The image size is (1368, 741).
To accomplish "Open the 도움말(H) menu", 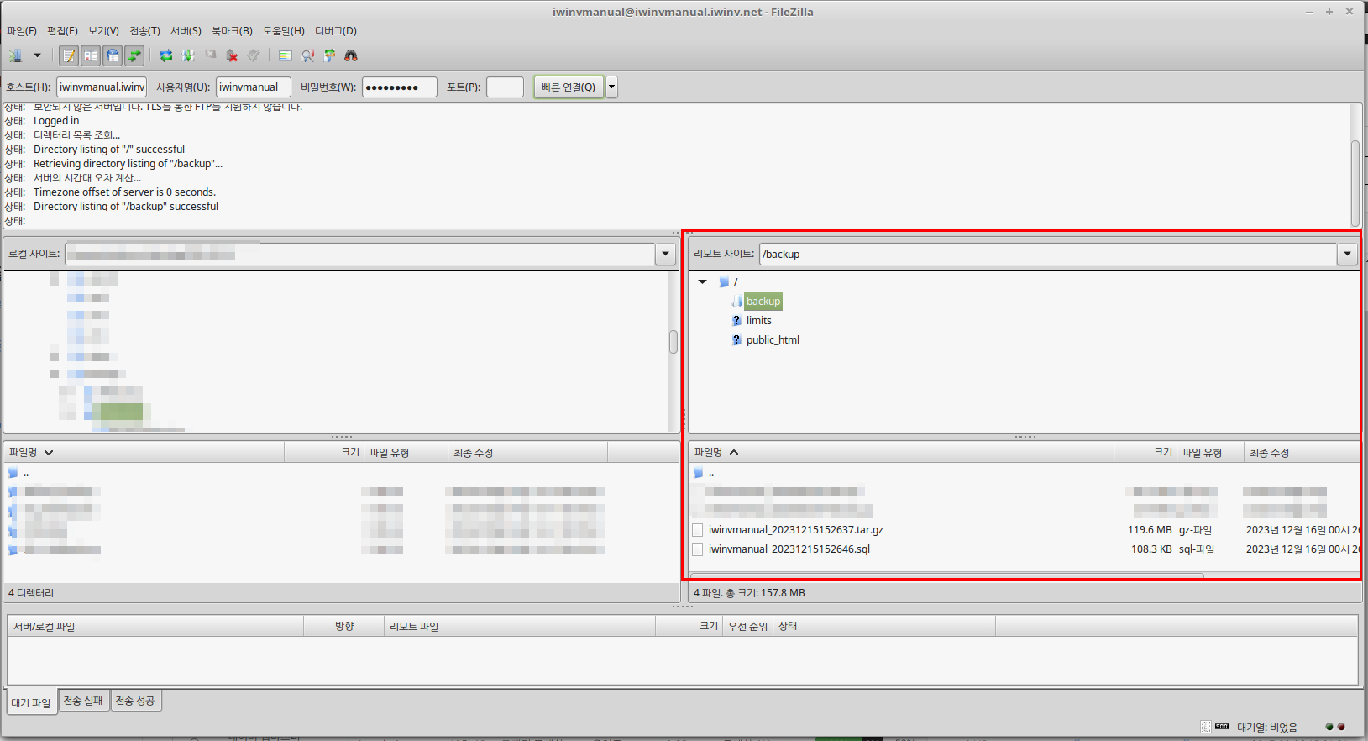I will (x=284, y=31).
